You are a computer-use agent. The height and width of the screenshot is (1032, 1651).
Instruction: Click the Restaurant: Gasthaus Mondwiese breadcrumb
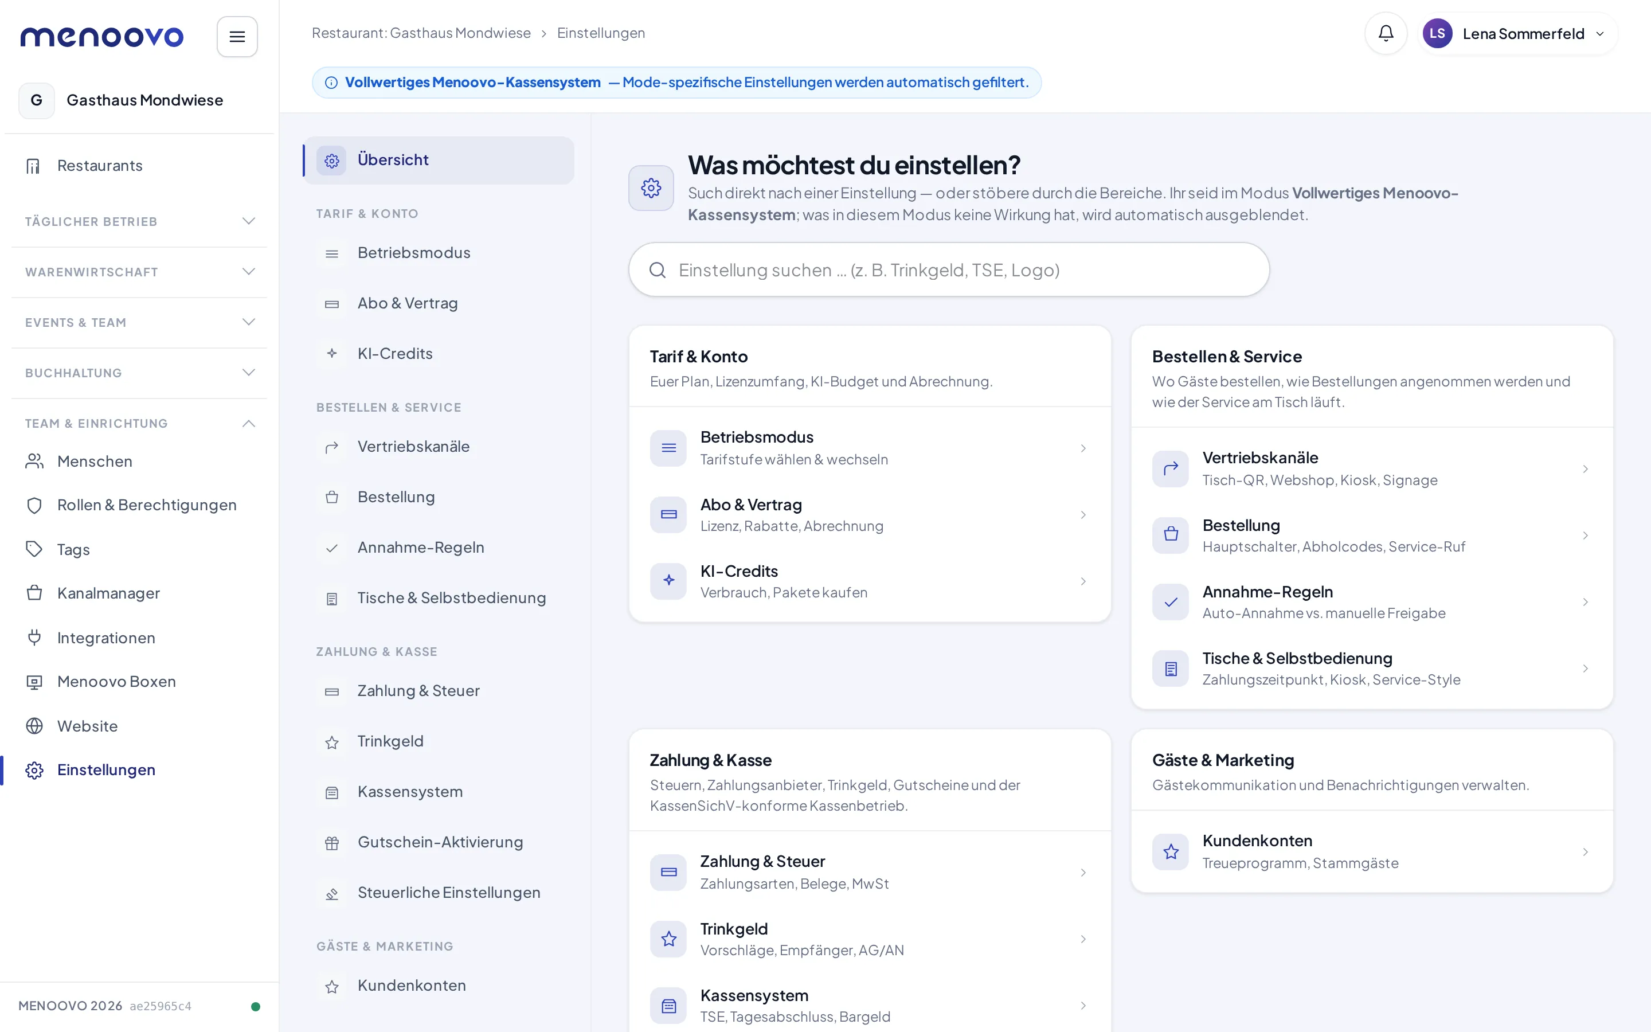click(x=421, y=33)
